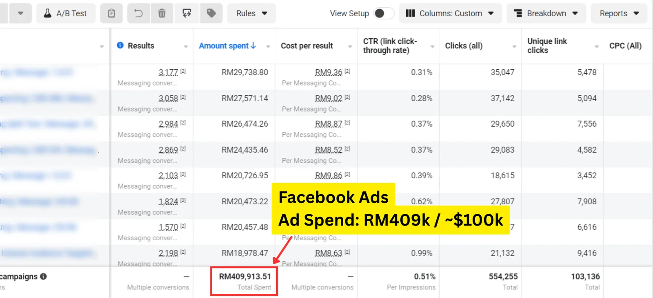Click the cost per result RM8.52

coord(329,150)
